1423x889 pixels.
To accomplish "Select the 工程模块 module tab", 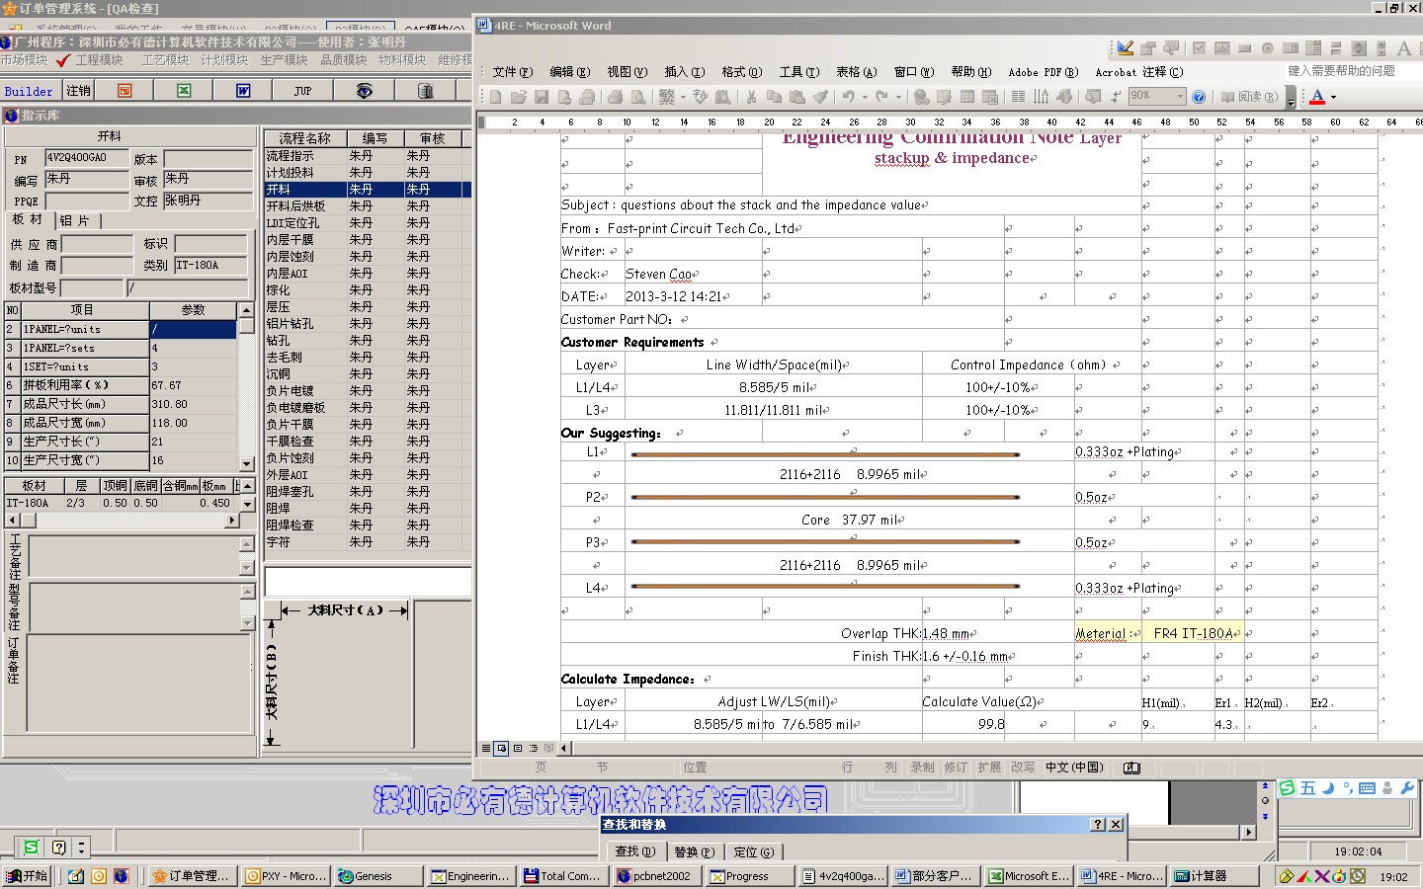I will click(100, 60).
